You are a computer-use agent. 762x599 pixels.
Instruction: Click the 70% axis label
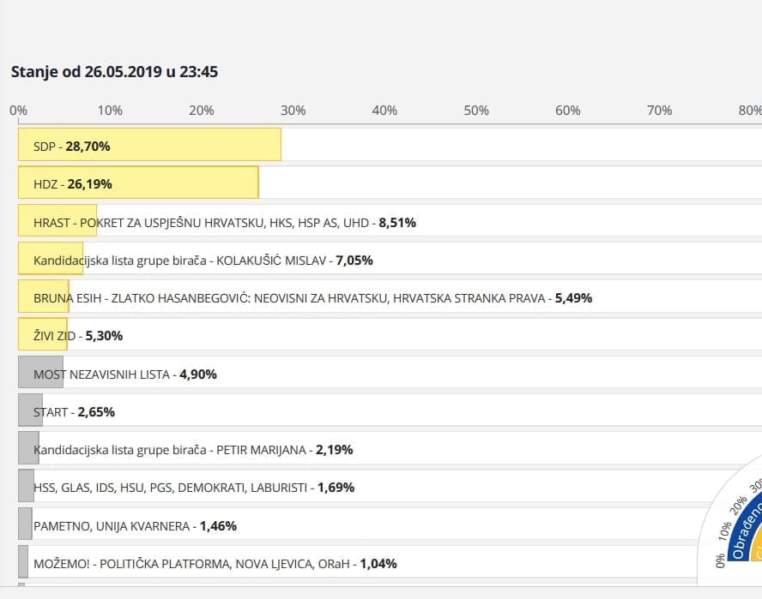pos(659,111)
